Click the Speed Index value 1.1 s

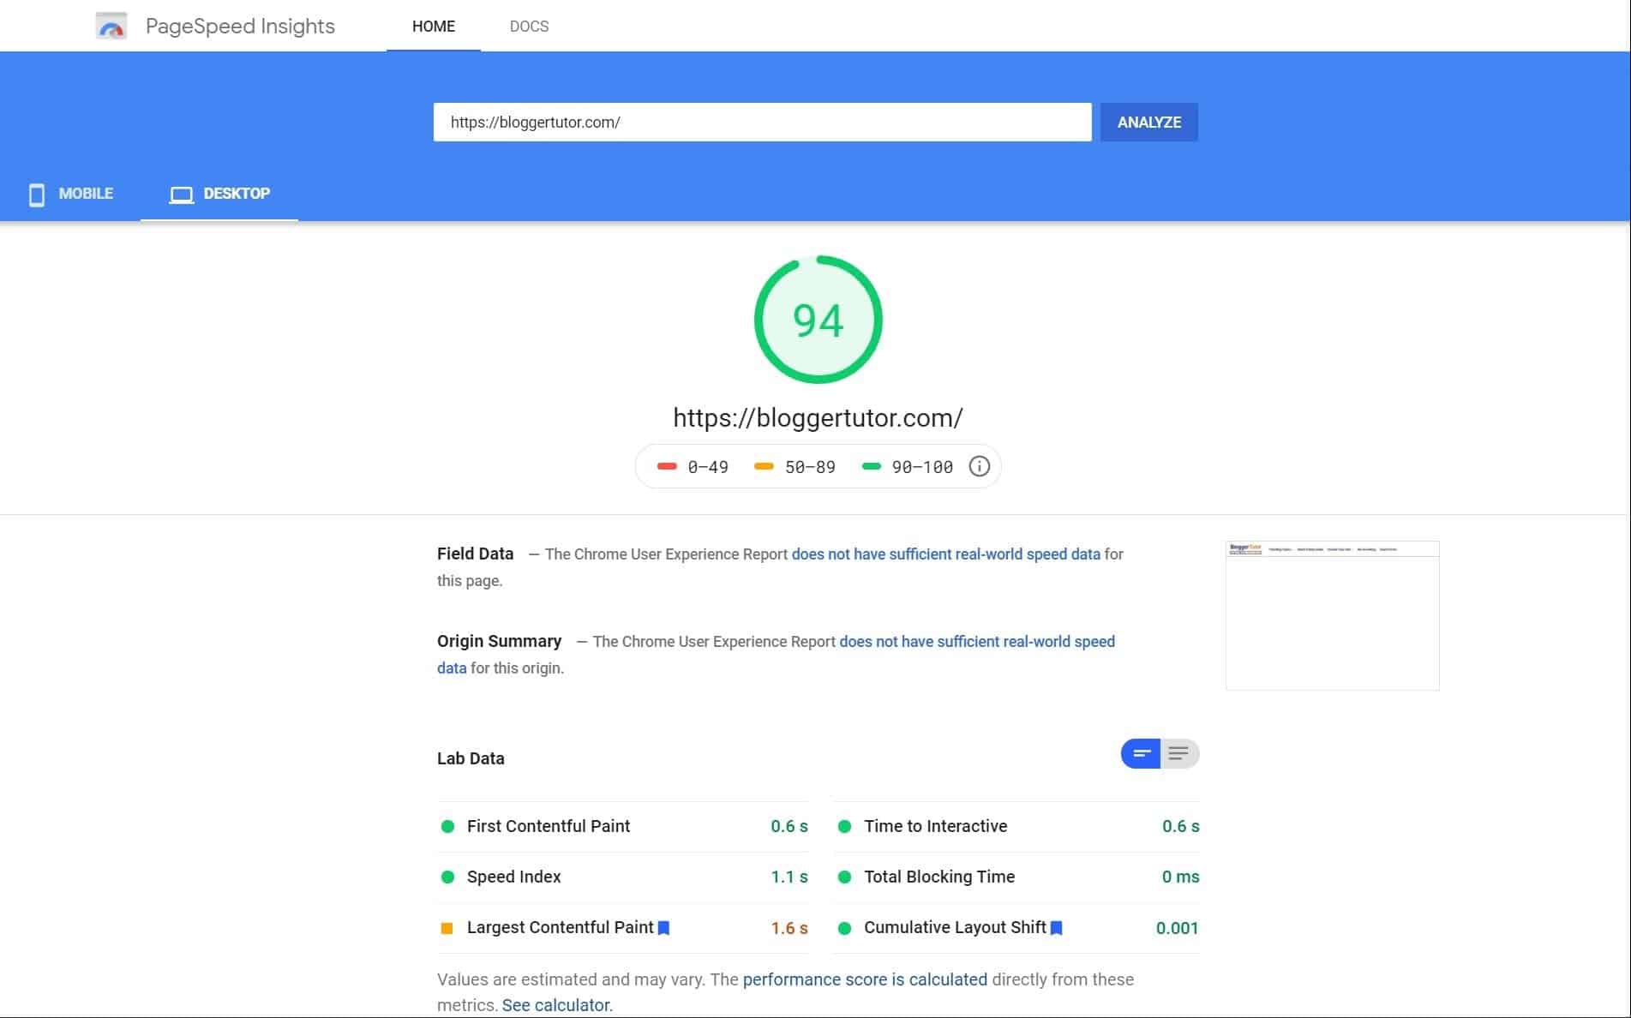789,877
